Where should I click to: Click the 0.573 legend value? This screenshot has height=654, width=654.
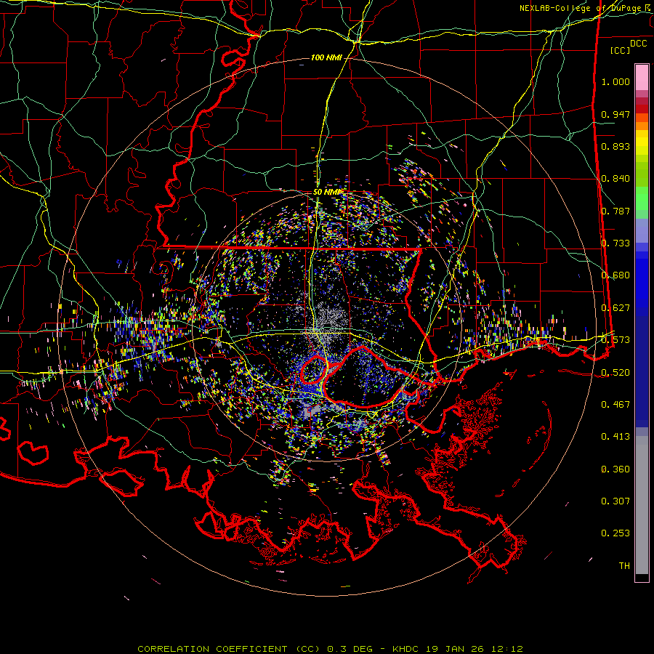[615, 340]
